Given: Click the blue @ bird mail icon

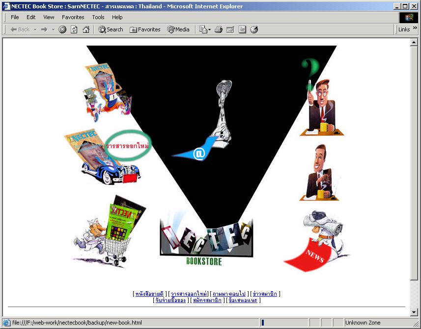Looking at the screenshot, I should click(197, 152).
